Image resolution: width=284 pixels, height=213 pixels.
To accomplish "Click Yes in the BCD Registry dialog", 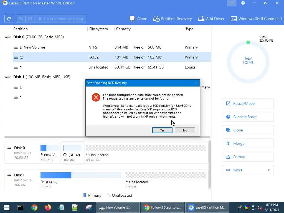I will click(162, 130).
